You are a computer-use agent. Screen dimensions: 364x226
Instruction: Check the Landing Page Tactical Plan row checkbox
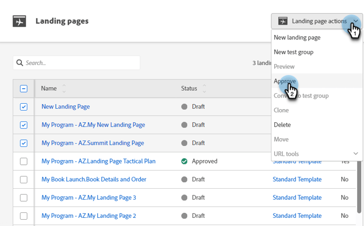click(24, 161)
